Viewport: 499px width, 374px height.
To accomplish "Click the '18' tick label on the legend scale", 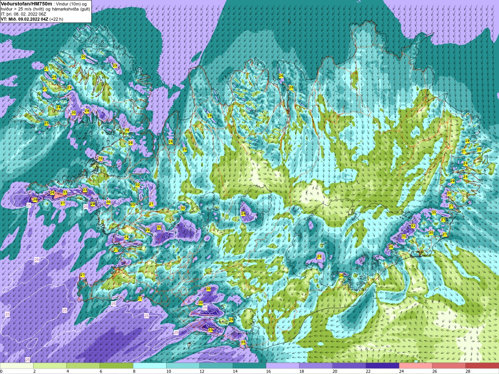I will point(302,371).
